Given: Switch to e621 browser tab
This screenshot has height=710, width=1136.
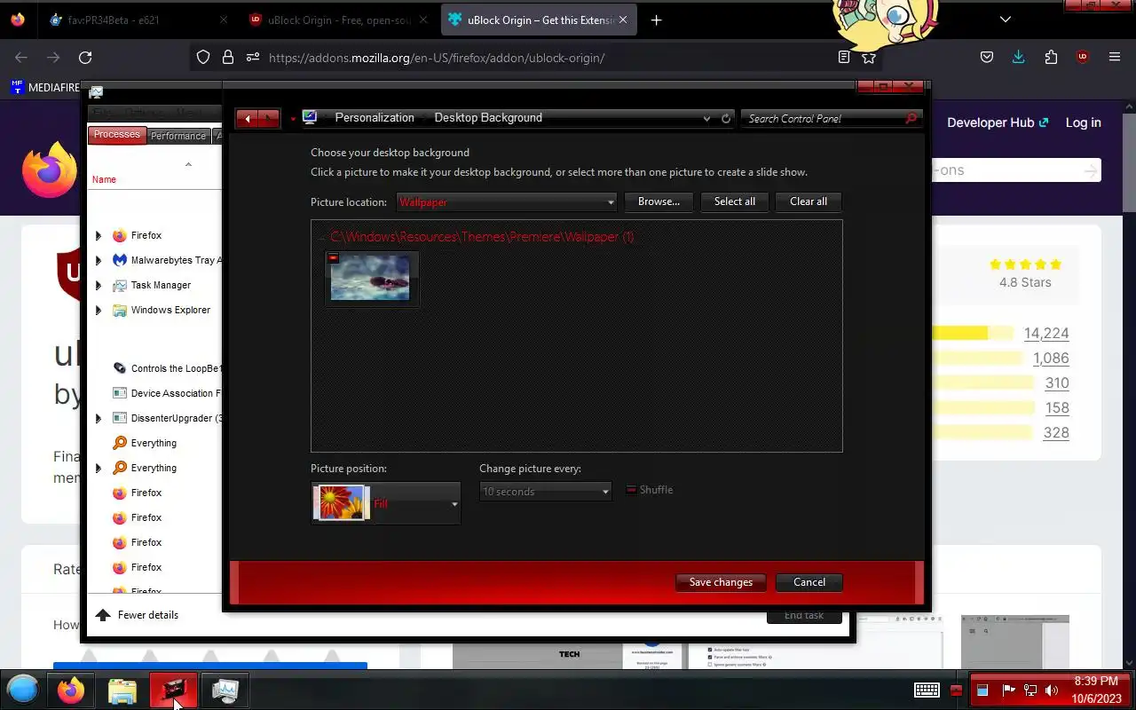Looking at the screenshot, I should tap(138, 20).
